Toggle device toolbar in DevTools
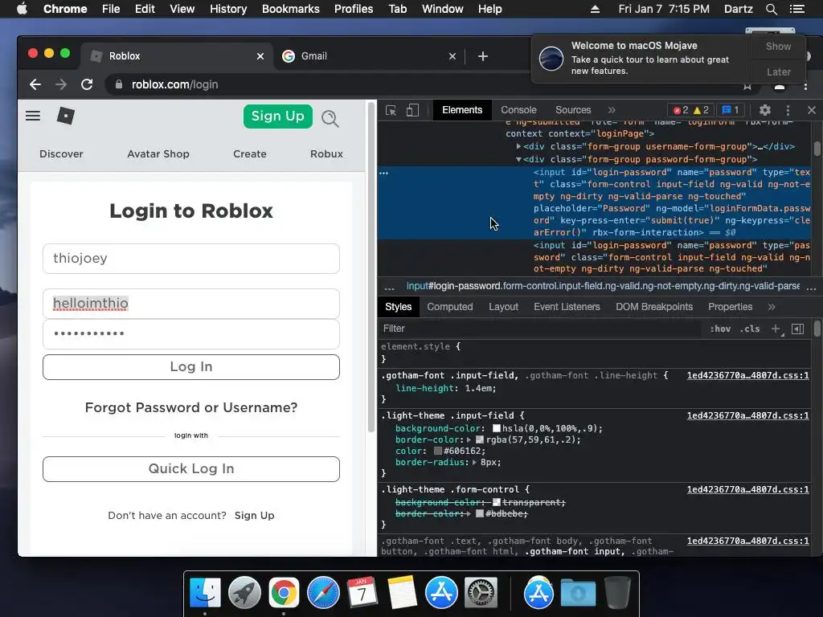This screenshot has height=617, width=823. pyautogui.click(x=412, y=110)
